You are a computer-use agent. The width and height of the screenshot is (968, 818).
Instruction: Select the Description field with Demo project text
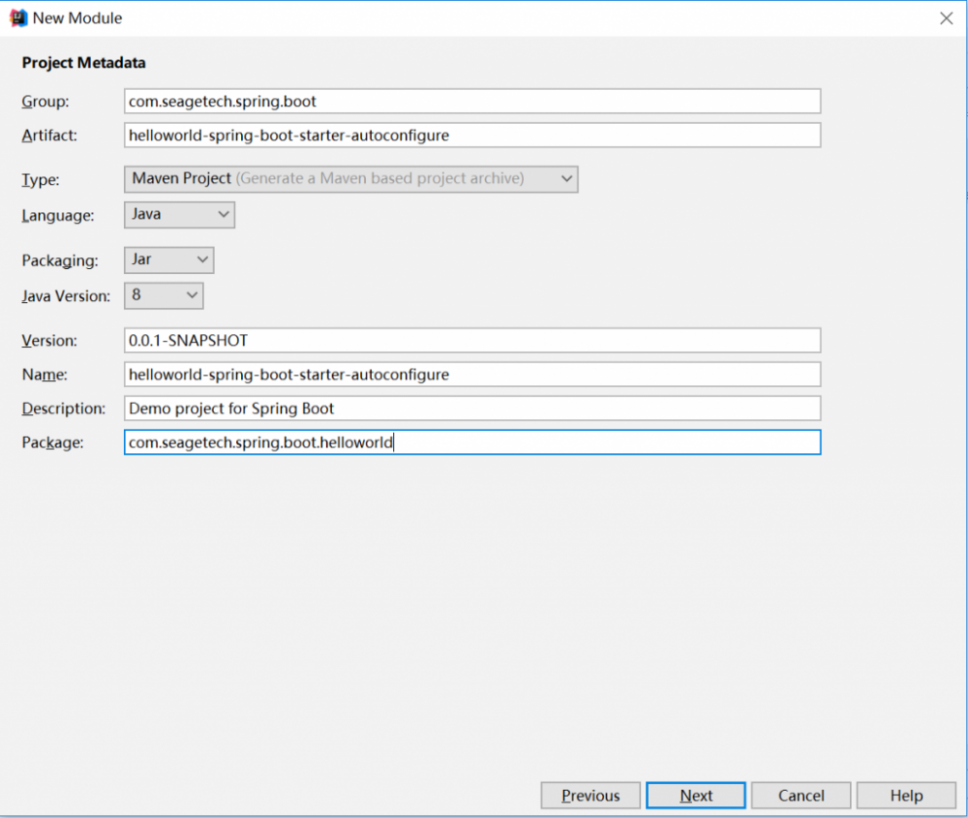[x=471, y=408]
